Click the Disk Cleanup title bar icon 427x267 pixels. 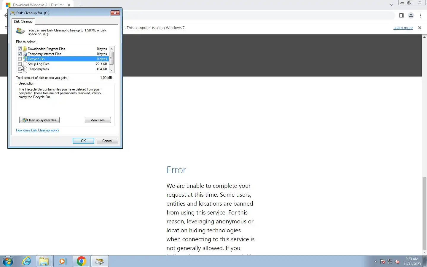coord(13,13)
